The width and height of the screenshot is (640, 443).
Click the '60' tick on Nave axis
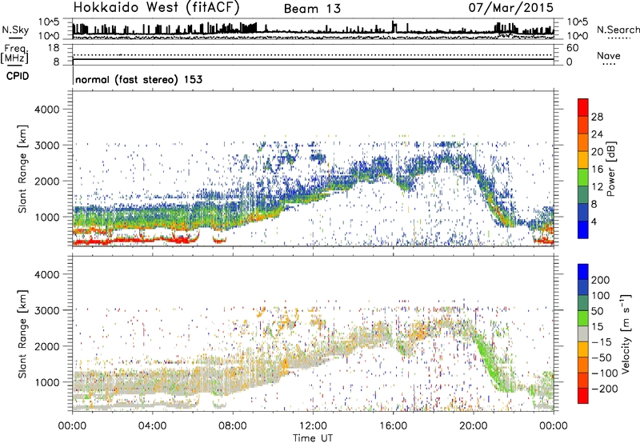click(x=572, y=48)
